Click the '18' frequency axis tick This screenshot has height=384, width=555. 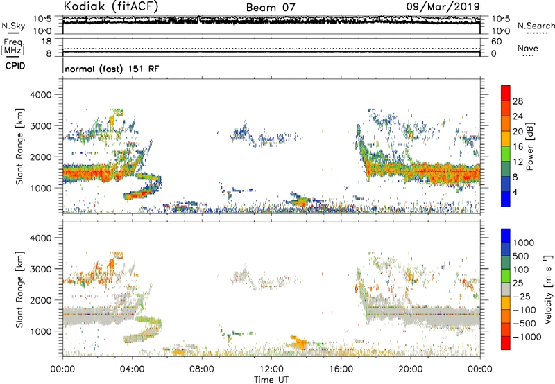coord(46,42)
